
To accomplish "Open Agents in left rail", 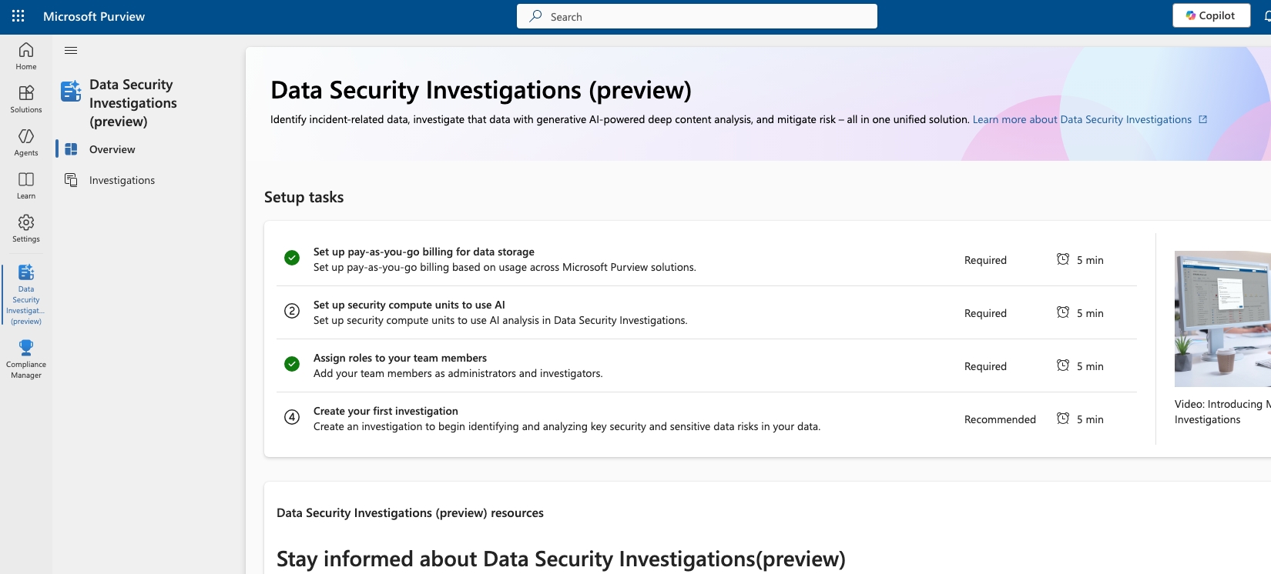I will pos(26,142).
